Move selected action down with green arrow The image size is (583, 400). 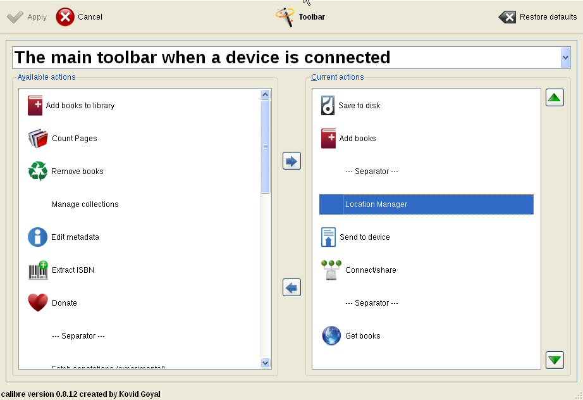[x=555, y=360]
